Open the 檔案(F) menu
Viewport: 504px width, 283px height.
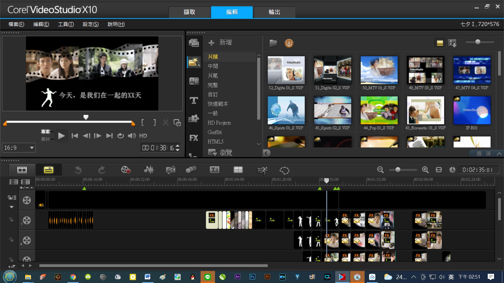pyautogui.click(x=16, y=24)
